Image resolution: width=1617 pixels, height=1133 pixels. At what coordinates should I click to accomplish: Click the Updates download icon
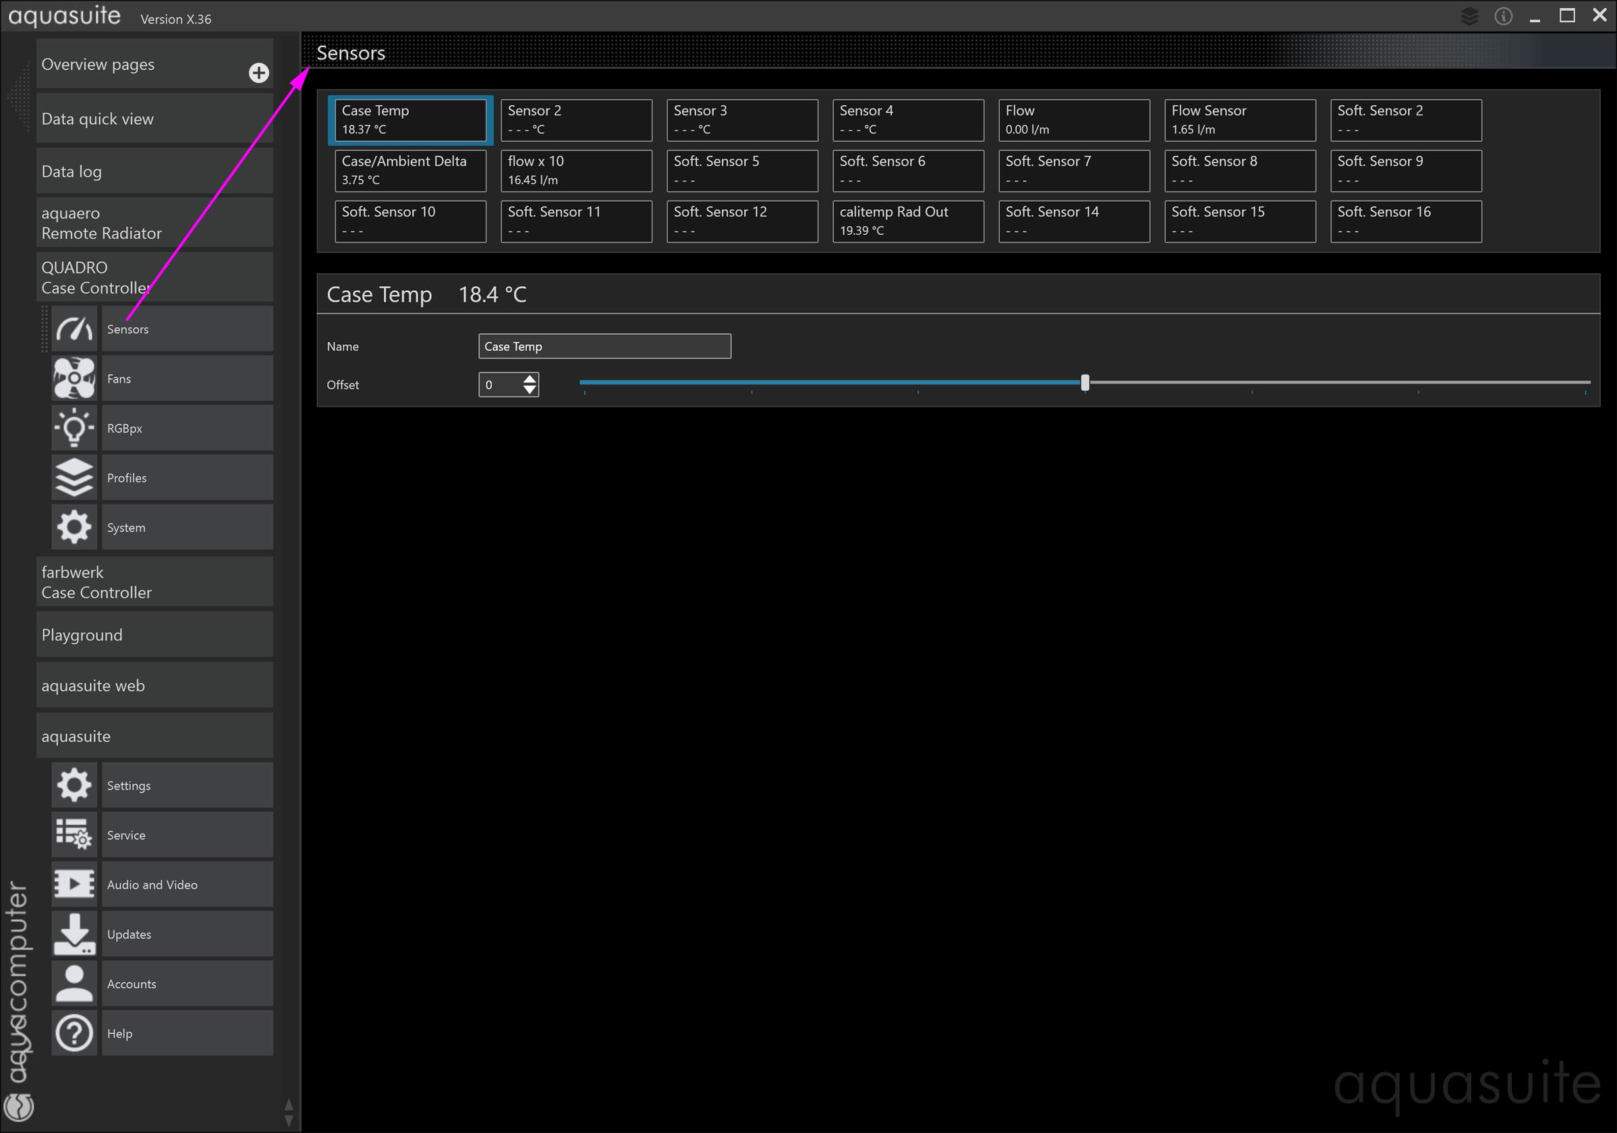tap(74, 935)
